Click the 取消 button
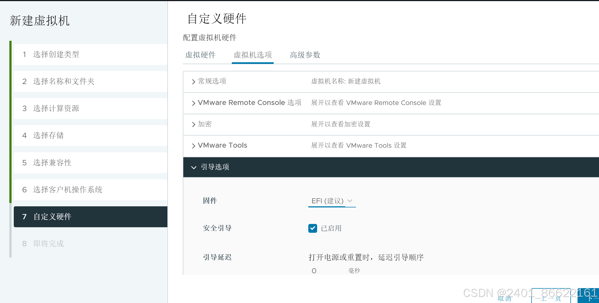Screen dimensions: 599x303 (504, 298)
